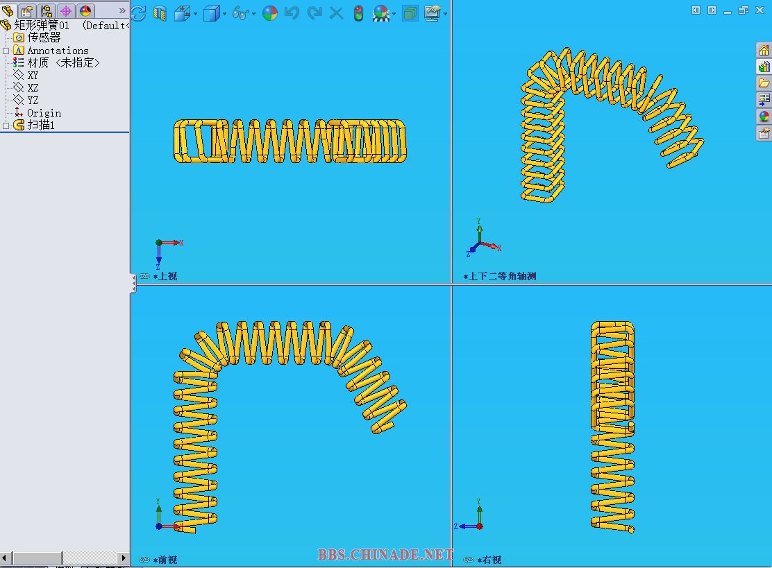This screenshot has height=568, width=772.
Task: Open the Design Library panel
Action: click(764, 67)
